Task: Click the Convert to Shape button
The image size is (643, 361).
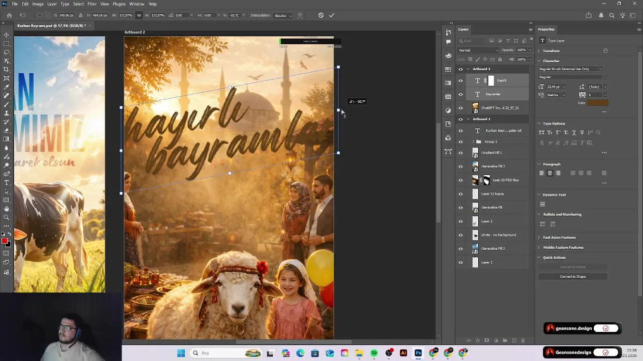Action: (573, 277)
